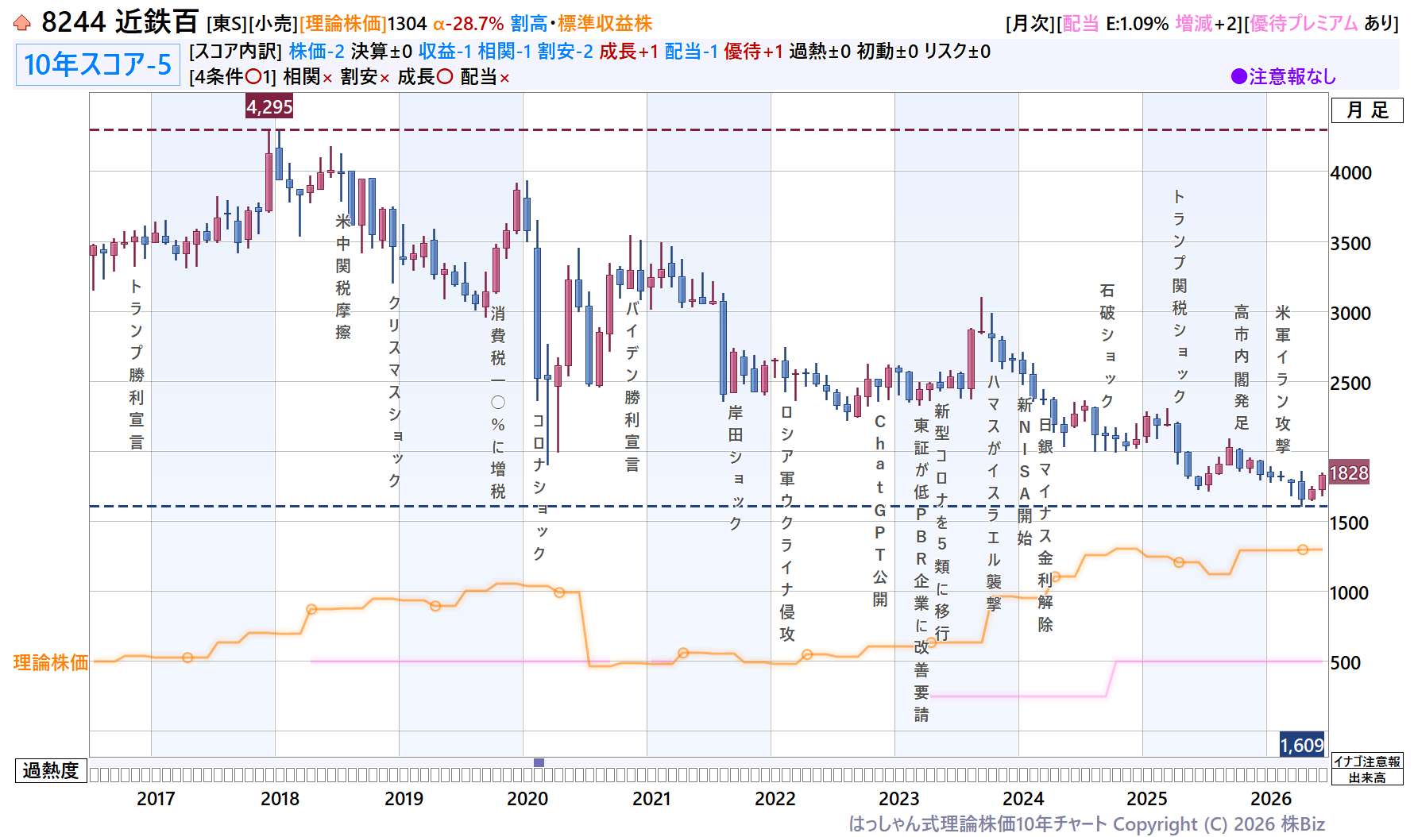1414x837 pixels.
Task: Click the 岸田ショック event annotation
Action: 736,468
